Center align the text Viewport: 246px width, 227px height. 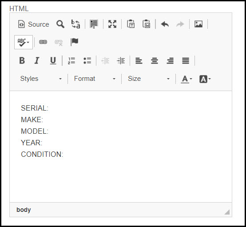[x=155, y=60]
